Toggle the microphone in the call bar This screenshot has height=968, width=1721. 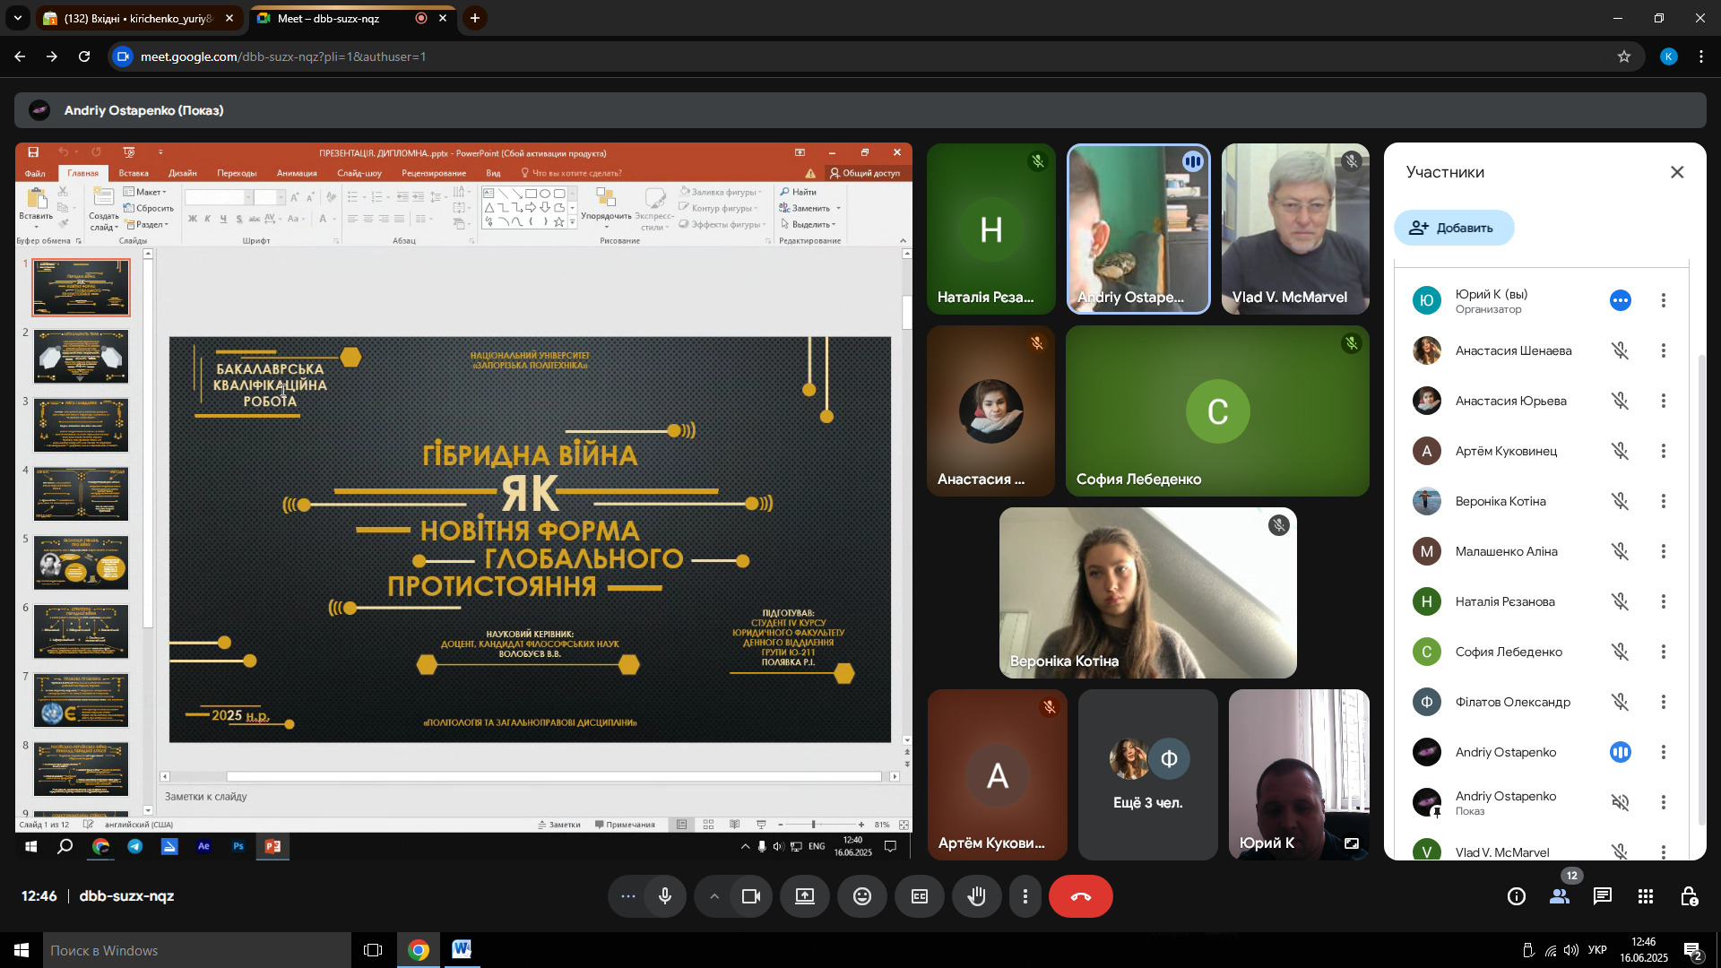[x=664, y=896]
